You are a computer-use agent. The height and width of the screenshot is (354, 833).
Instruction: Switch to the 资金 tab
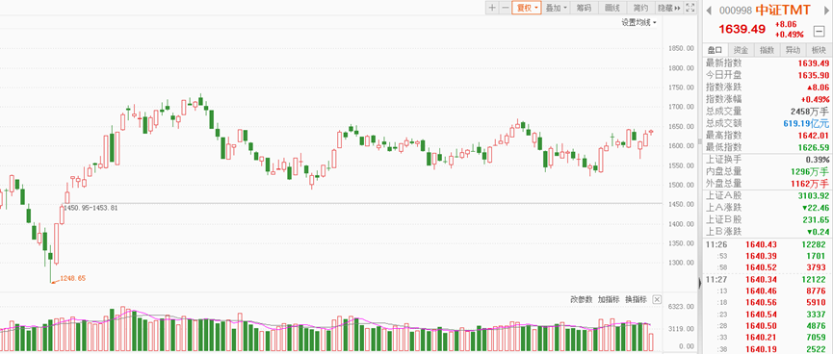741,50
